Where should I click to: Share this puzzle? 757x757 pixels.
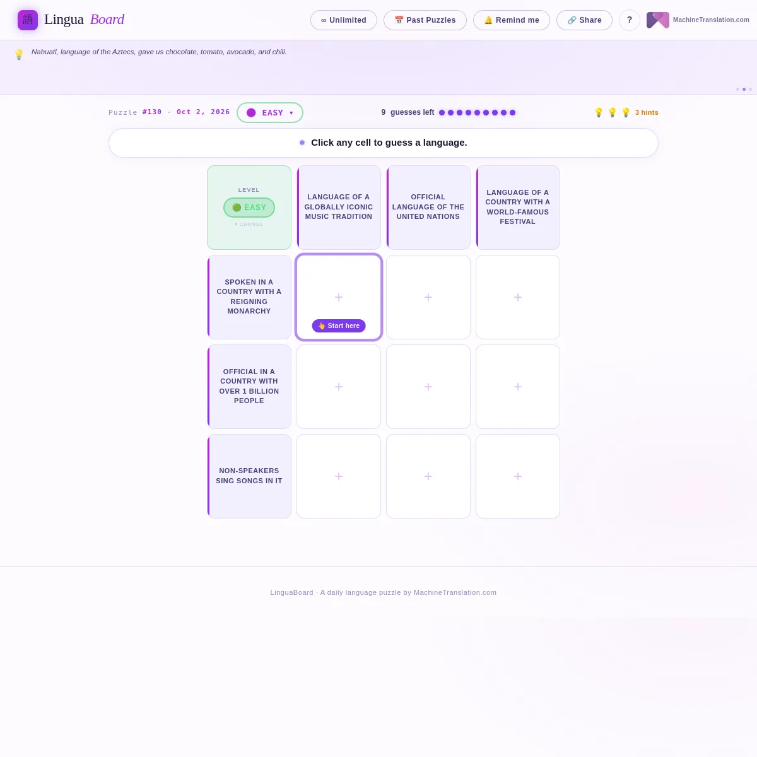pyautogui.click(x=584, y=20)
